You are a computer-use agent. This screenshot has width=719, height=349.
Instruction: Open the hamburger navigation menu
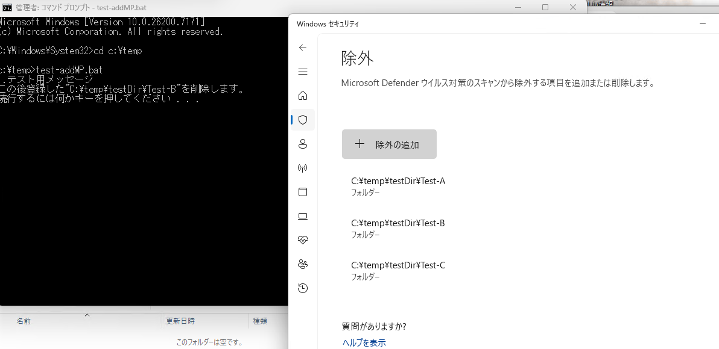click(x=302, y=72)
